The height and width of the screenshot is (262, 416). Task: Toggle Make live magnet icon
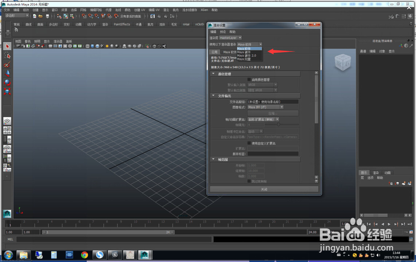click(x=116, y=16)
